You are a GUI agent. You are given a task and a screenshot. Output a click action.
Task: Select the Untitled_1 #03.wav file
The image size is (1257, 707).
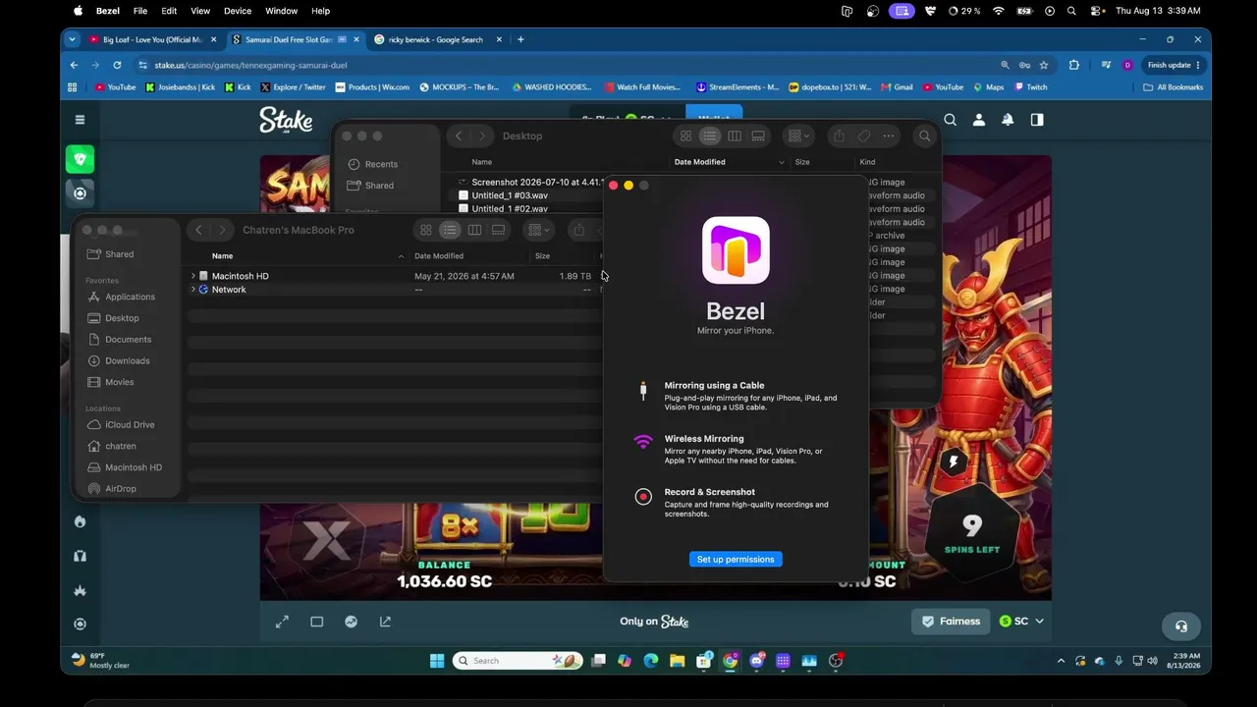coord(510,195)
